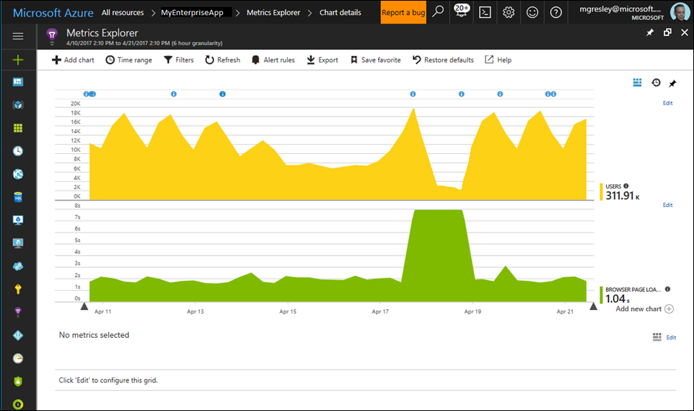
Task: Click the green plus New resource icon
Action: tap(18, 59)
